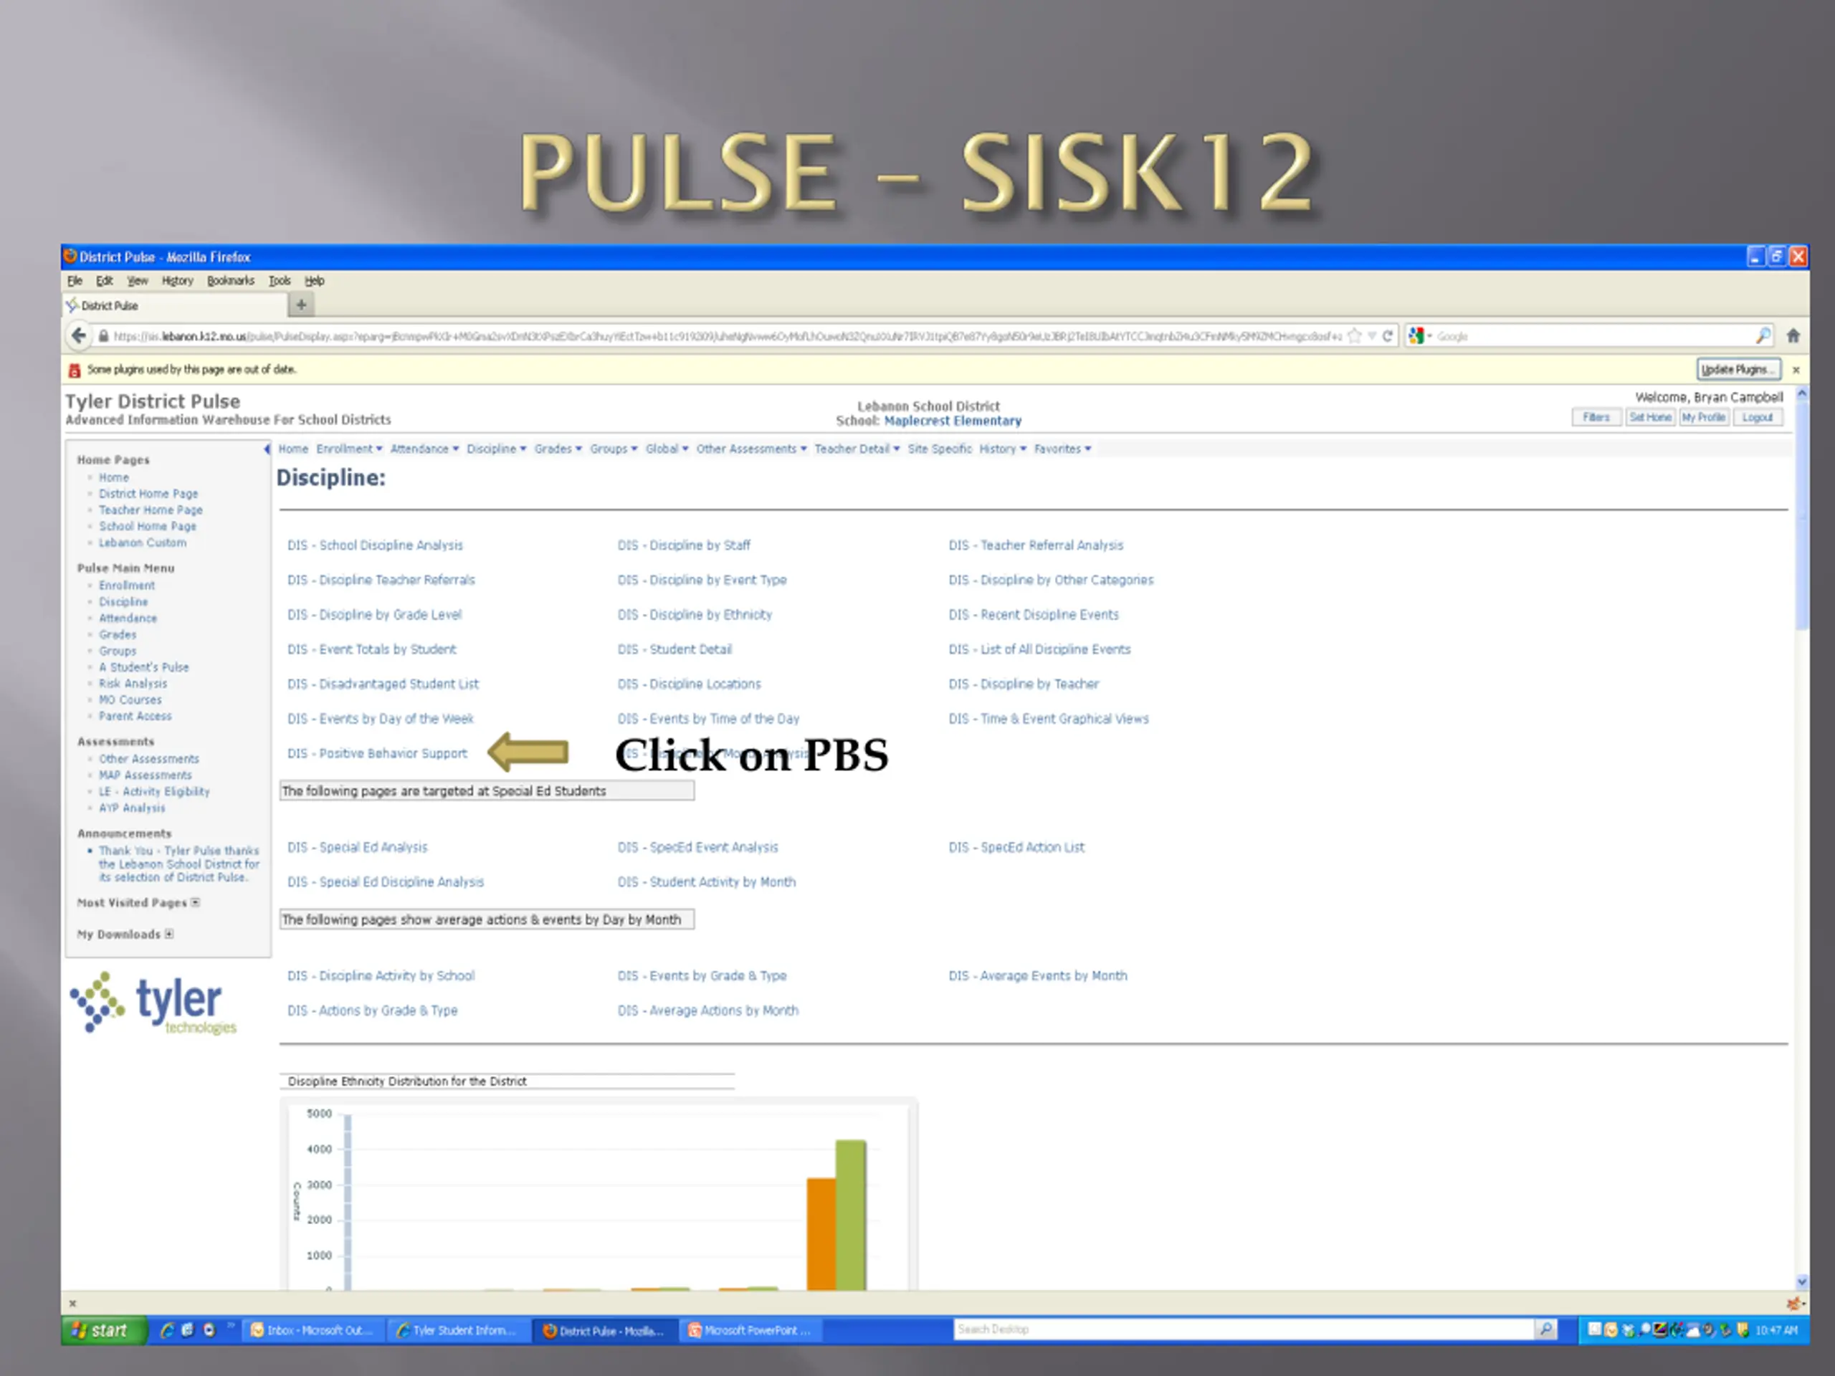Image resolution: width=1835 pixels, height=1376 pixels.
Task: Open the Firefox Edit menu
Action: (104, 280)
